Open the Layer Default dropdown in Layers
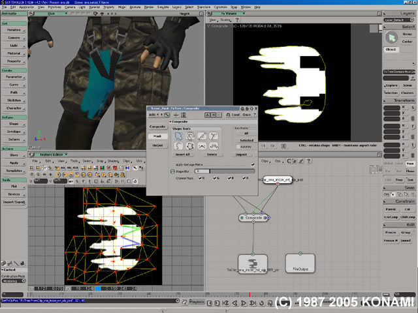The width and height of the screenshot is (418, 313). 399,20
